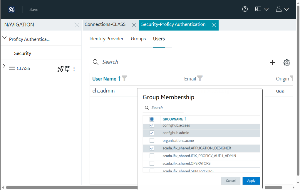
Task: Expand the CLASS tree node
Action: (x=4, y=66)
